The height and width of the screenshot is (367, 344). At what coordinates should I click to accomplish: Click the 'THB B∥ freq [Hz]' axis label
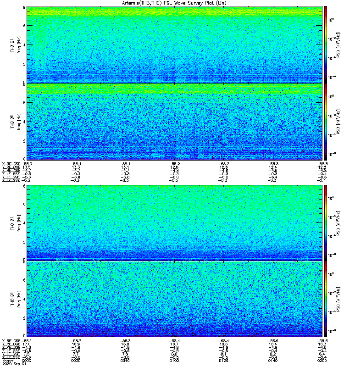click(x=16, y=122)
